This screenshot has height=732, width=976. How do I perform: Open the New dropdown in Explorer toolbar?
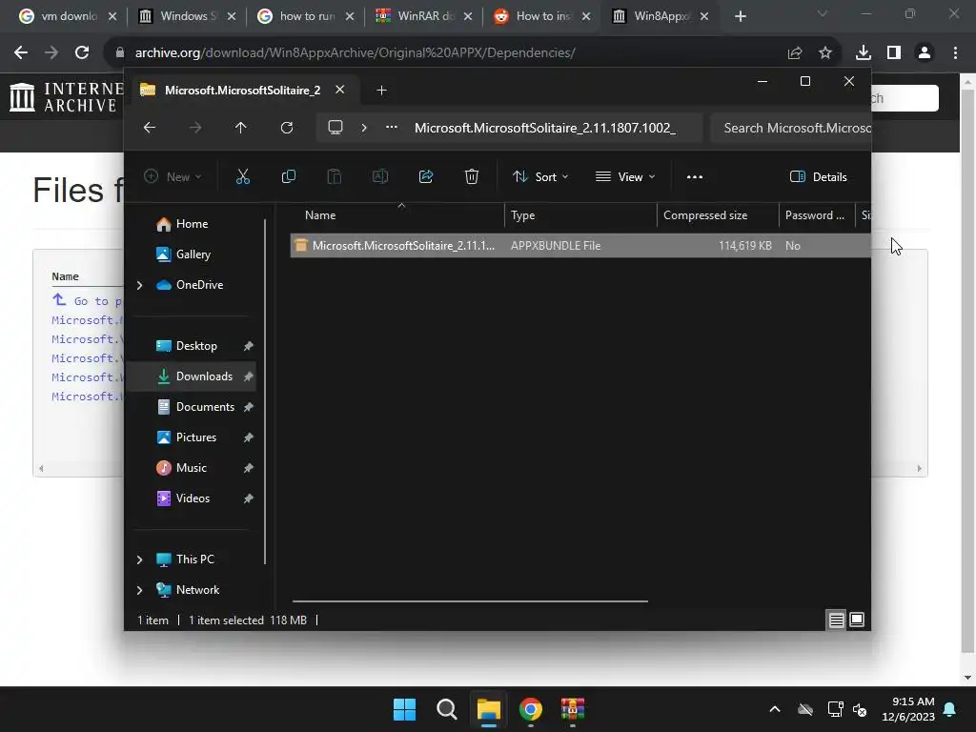173,176
